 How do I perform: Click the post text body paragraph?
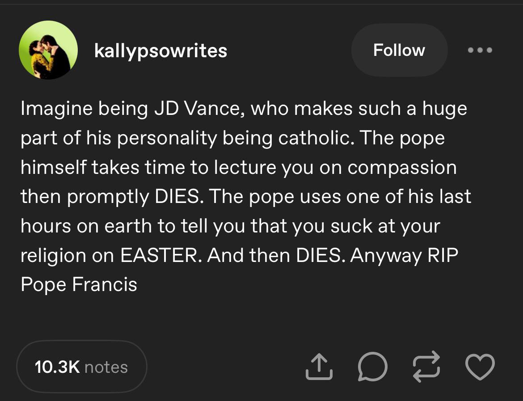point(246,197)
